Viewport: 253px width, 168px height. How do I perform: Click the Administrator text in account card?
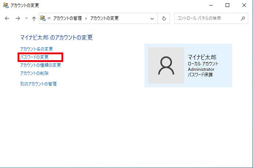(x=201, y=69)
